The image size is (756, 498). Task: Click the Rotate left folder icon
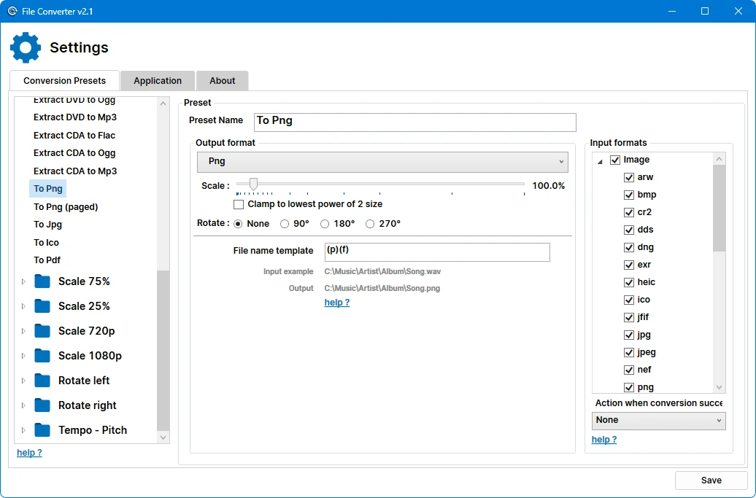[42, 381]
